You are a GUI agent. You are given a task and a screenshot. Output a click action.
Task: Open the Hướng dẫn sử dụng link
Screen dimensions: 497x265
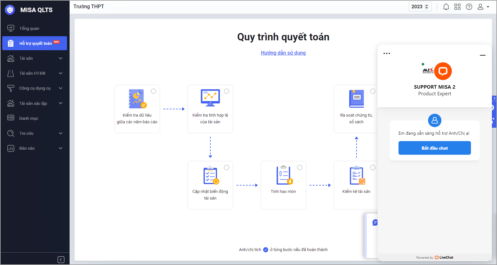coord(283,53)
